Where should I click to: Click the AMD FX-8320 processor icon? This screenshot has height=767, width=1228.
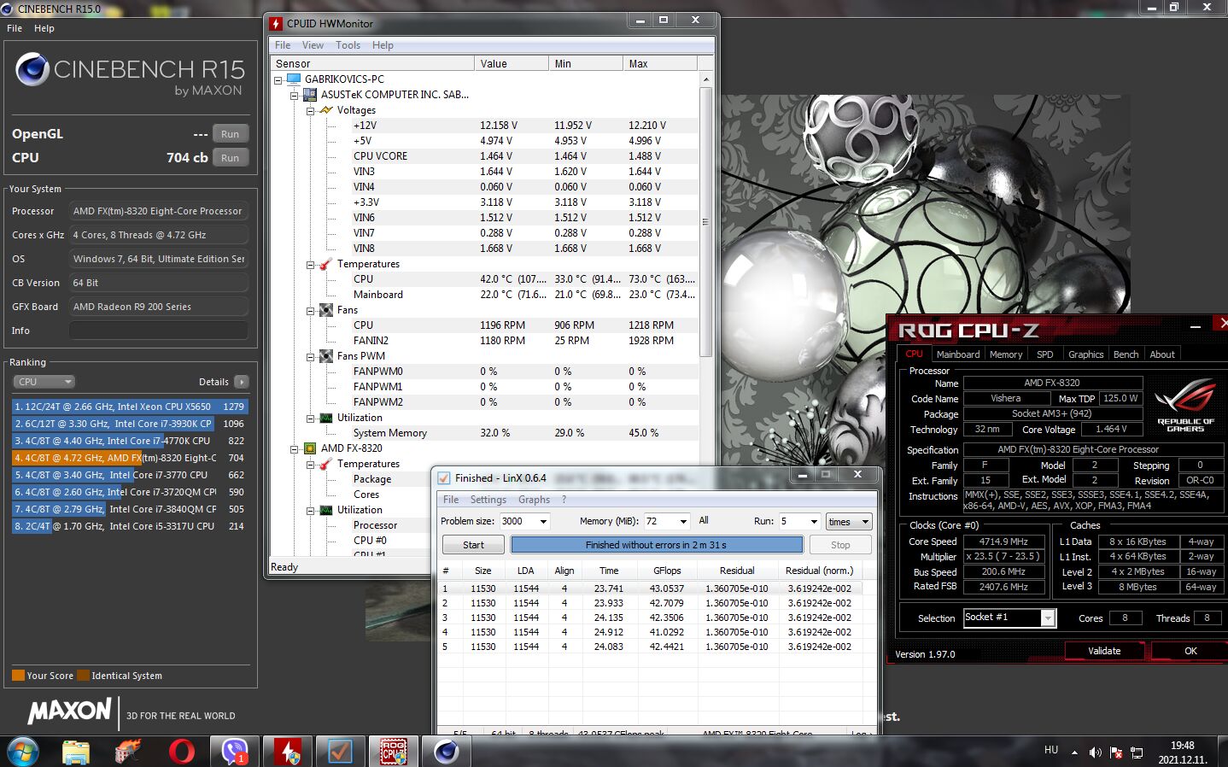pyautogui.click(x=310, y=448)
